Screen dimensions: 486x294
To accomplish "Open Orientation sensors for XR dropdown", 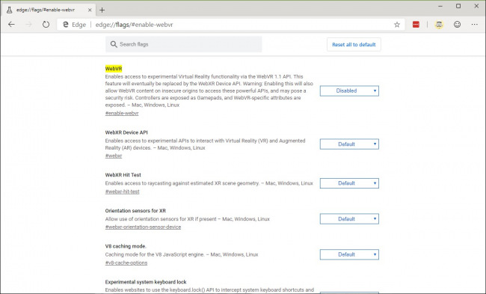I will tap(349, 219).
